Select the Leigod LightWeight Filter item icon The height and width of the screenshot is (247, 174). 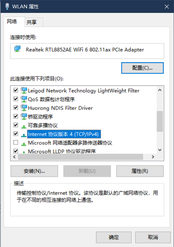24,90
